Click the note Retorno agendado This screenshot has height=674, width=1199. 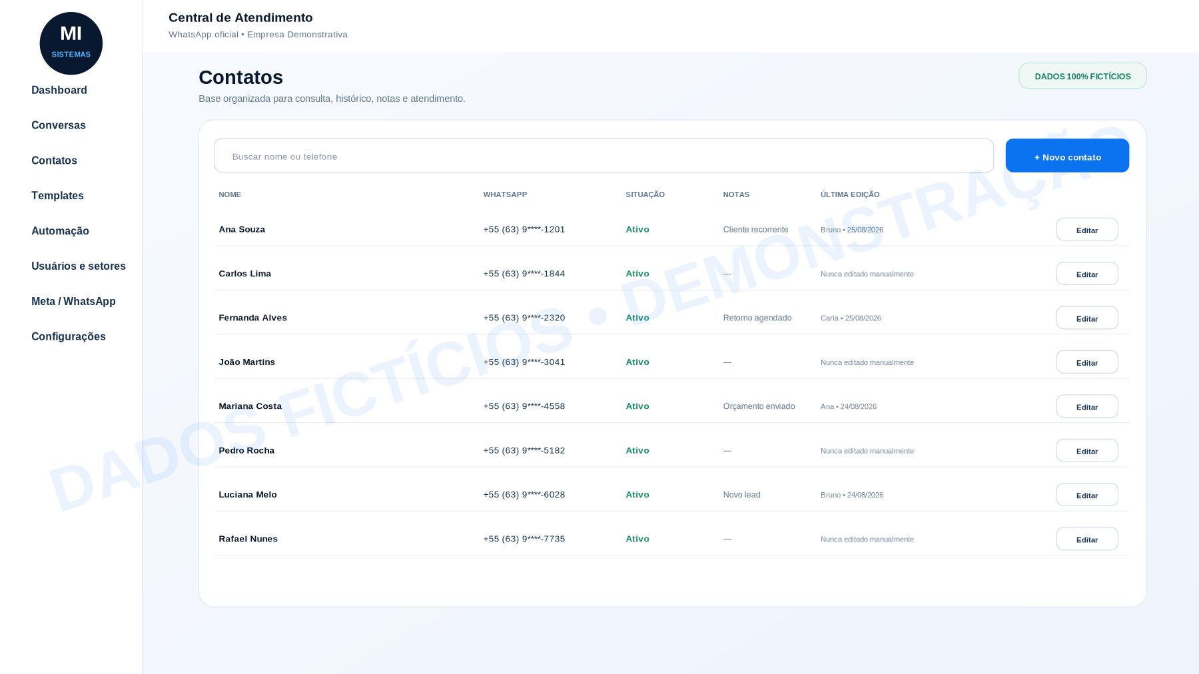(x=757, y=318)
